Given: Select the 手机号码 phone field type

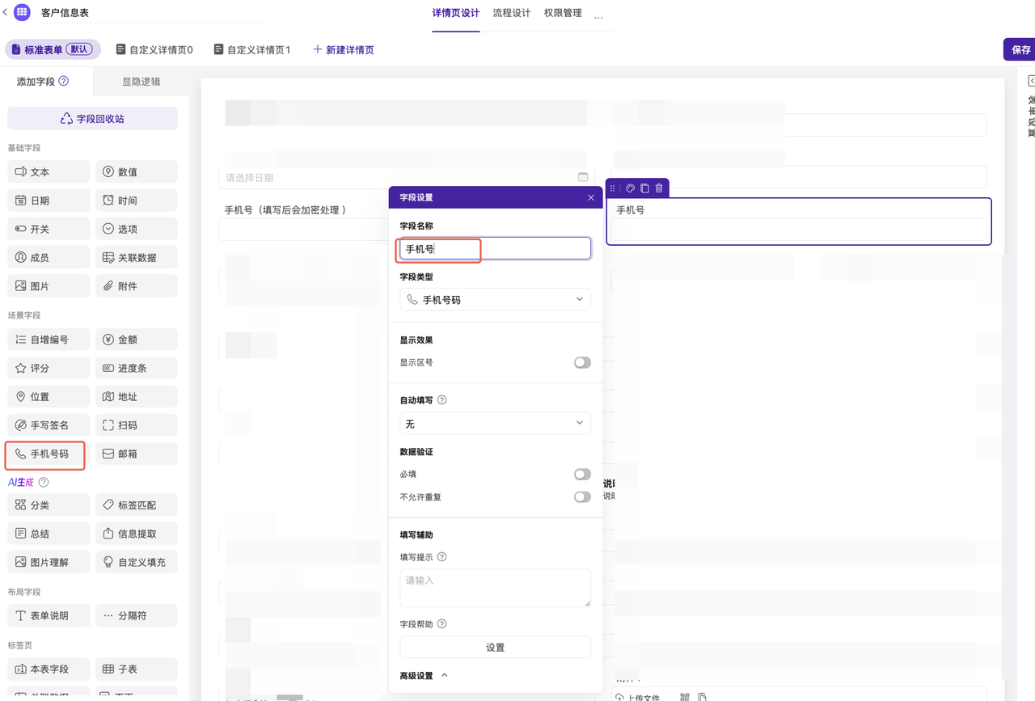Looking at the screenshot, I should tap(45, 454).
